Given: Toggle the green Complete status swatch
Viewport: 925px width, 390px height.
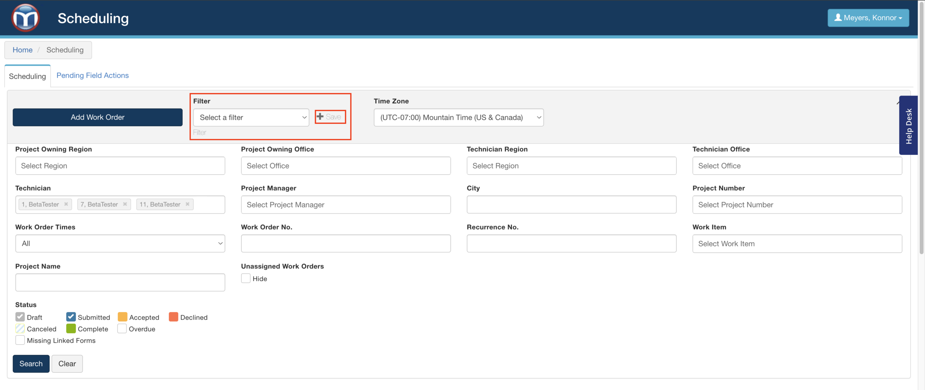Looking at the screenshot, I should tap(71, 329).
